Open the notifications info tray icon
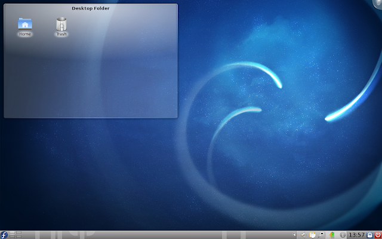Image resolution: width=382 pixels, height=239 pixels. (x=343, y=234)
